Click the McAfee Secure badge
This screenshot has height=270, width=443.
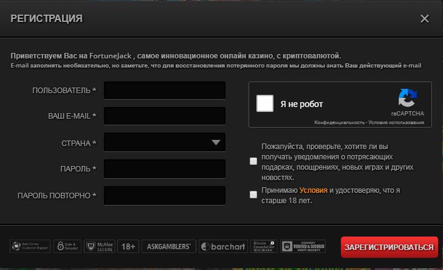click(x=99, y=246)
